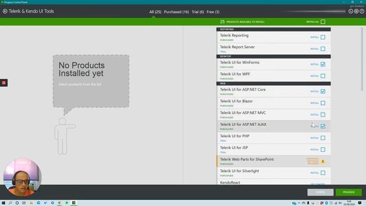Select the Telerik UI for WPF title
This screenshot has height=206, width=366.
235,74
